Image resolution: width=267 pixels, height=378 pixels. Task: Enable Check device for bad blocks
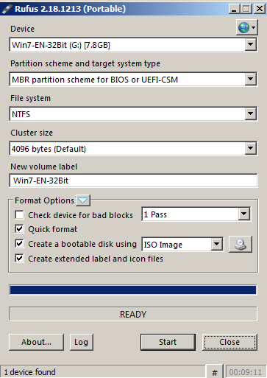(19, 214)
